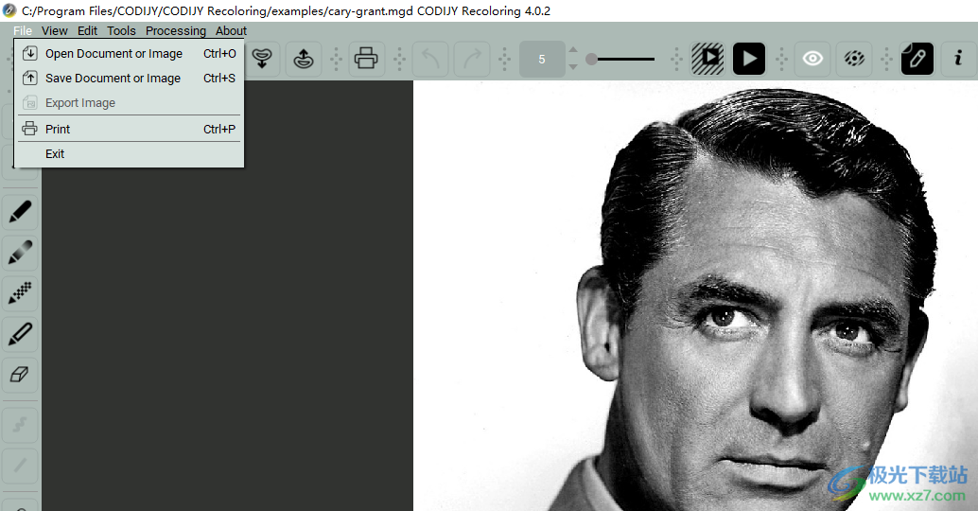
Task: Expand the Tools menu
Action: [121, 31]
